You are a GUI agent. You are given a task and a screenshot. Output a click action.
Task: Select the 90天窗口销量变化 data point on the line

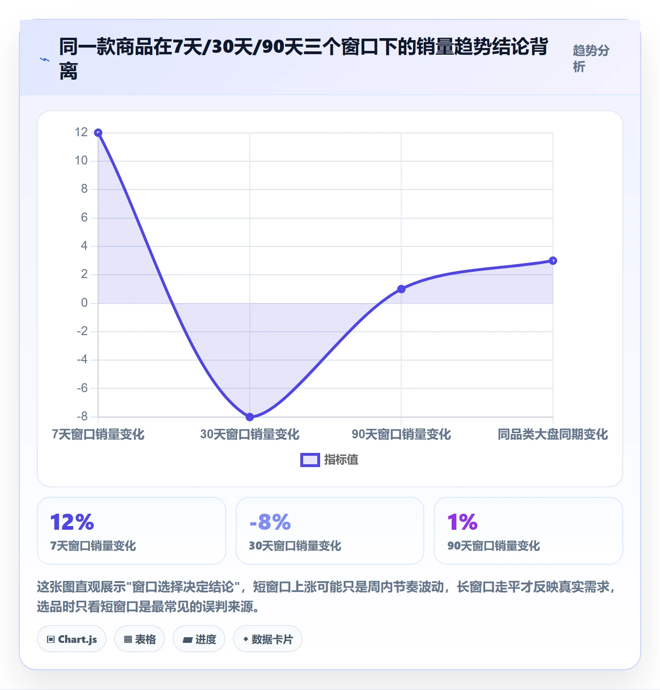point(401,289)
